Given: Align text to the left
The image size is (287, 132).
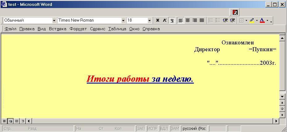Looking at the screenshot, I should (x=181, y=20).
